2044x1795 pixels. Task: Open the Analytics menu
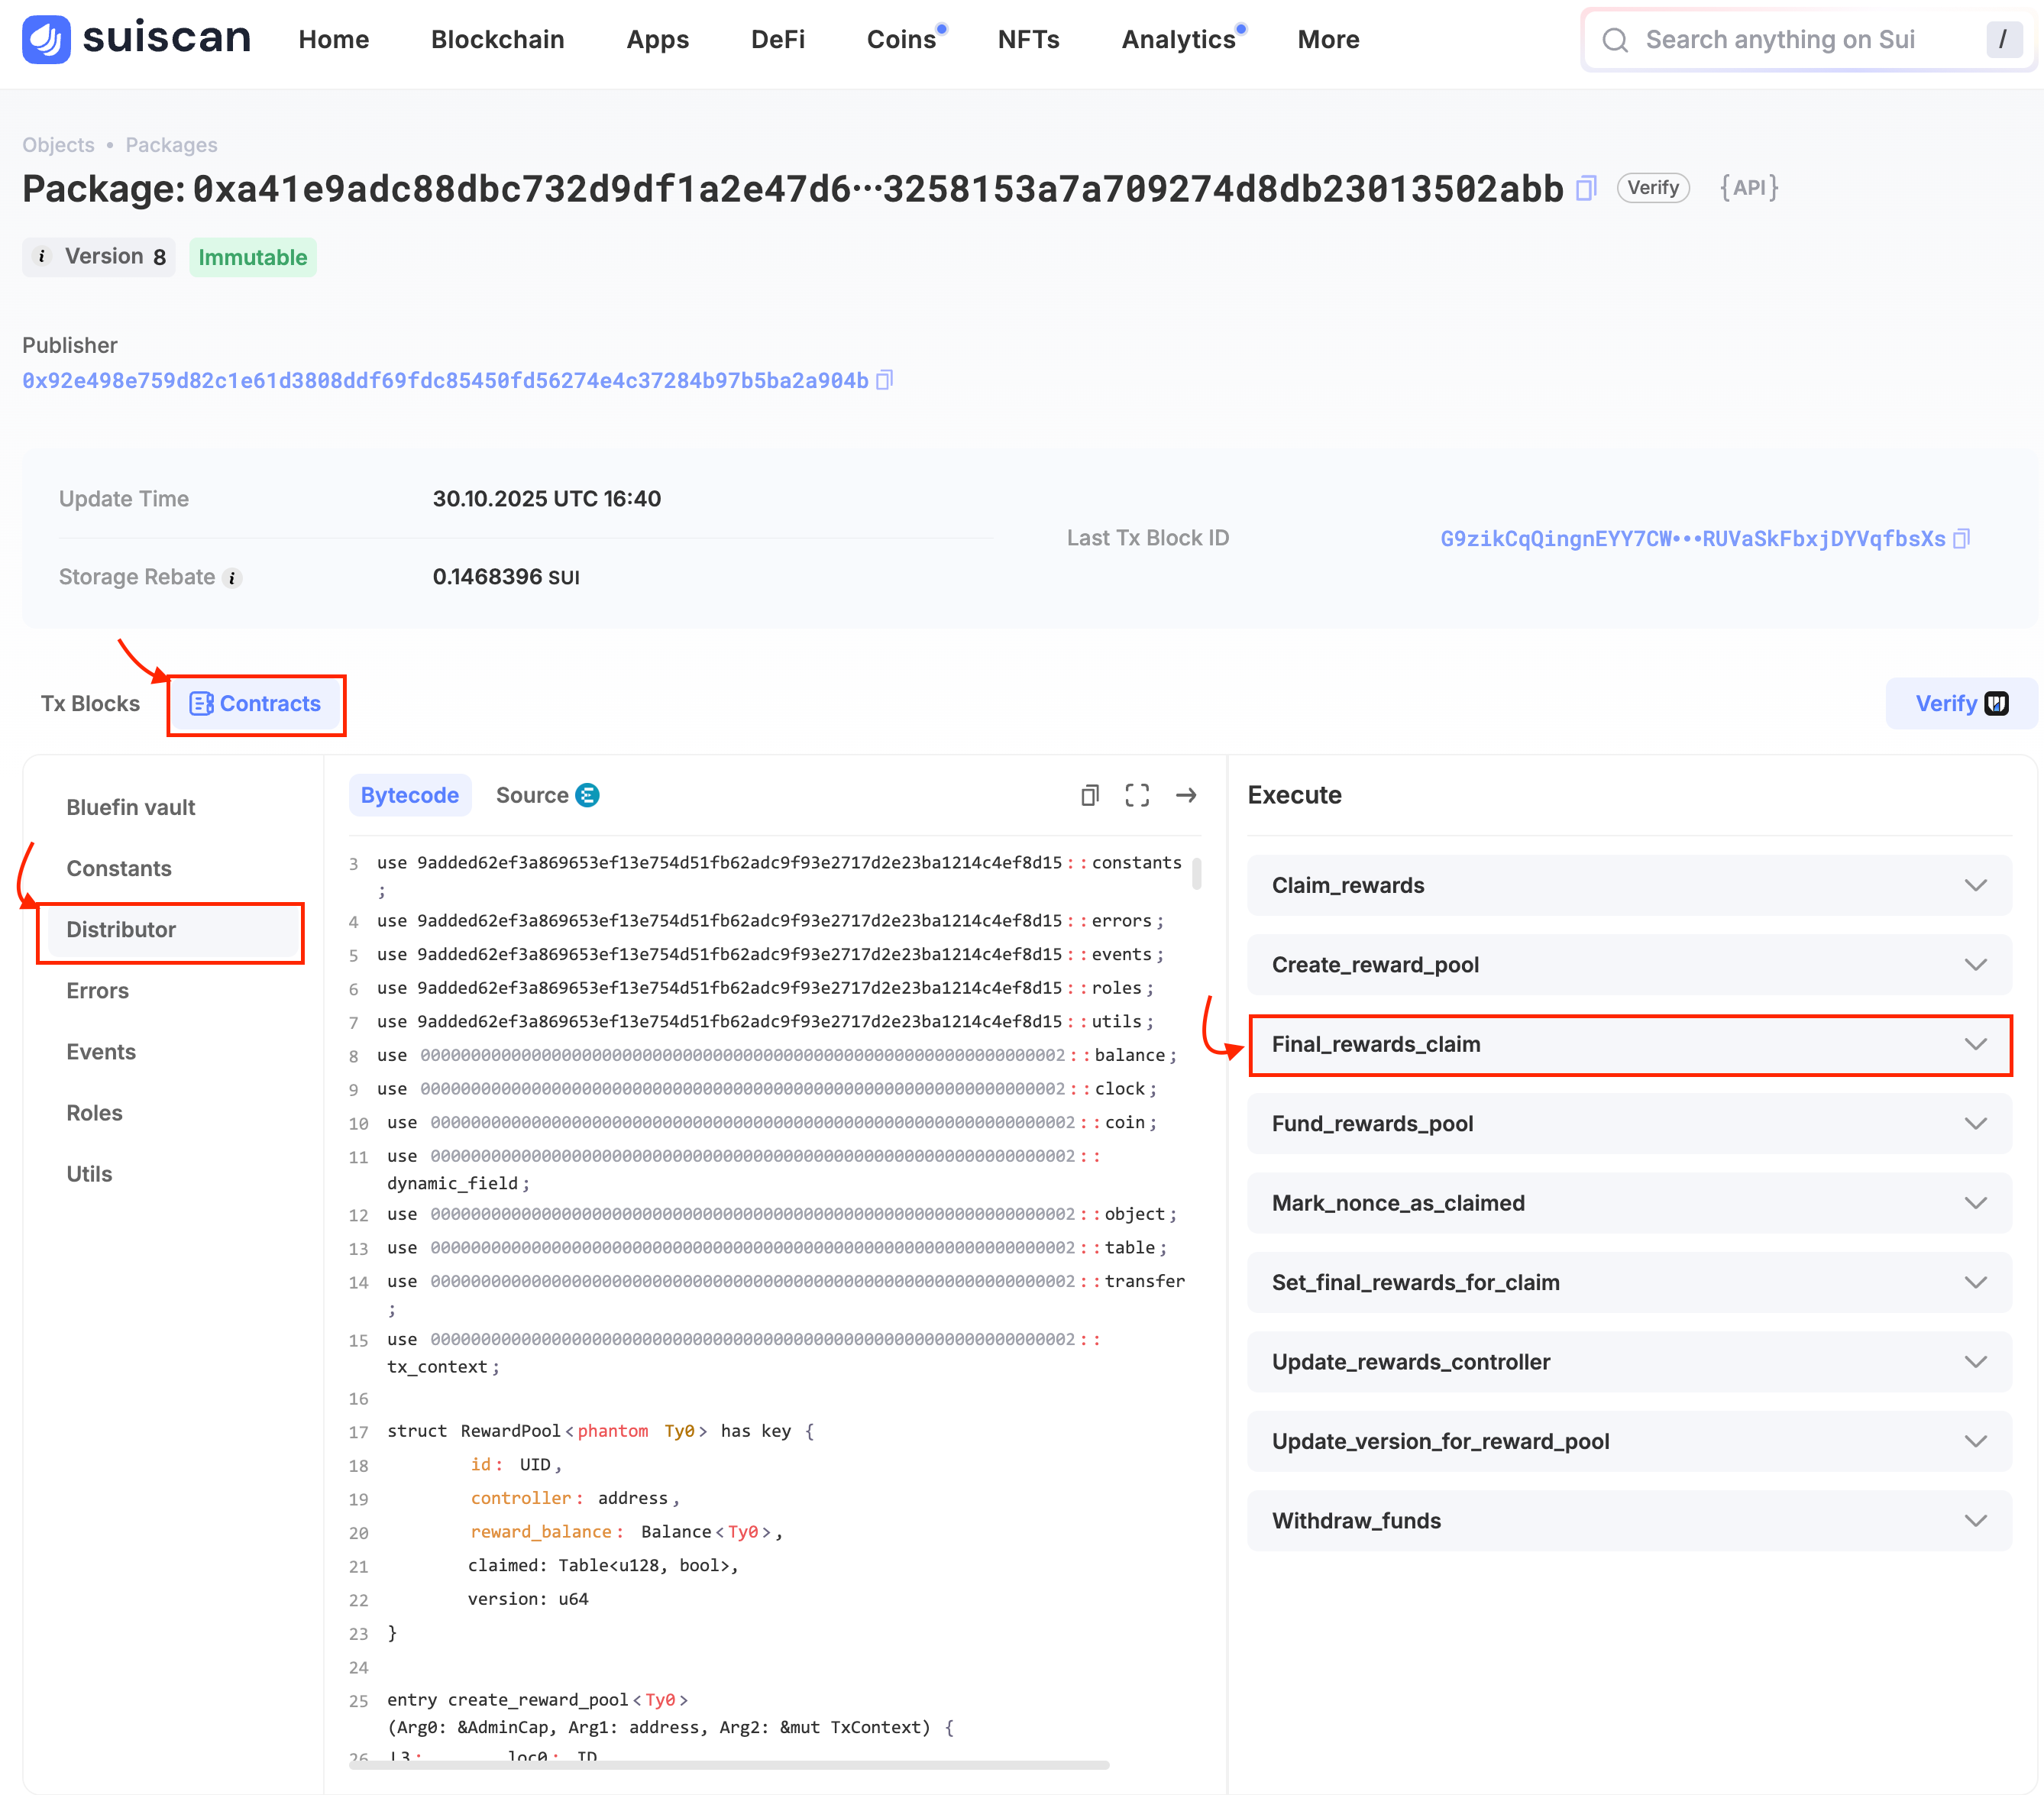point(1178,39)
